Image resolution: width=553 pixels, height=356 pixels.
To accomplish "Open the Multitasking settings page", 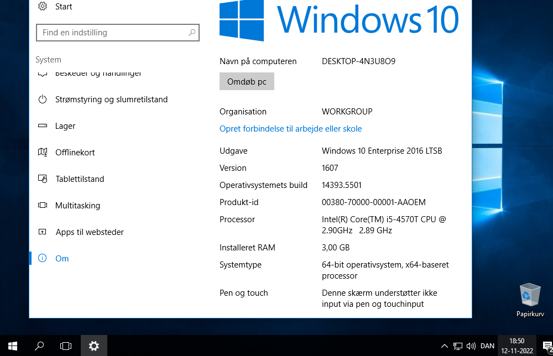I will 77,206.
